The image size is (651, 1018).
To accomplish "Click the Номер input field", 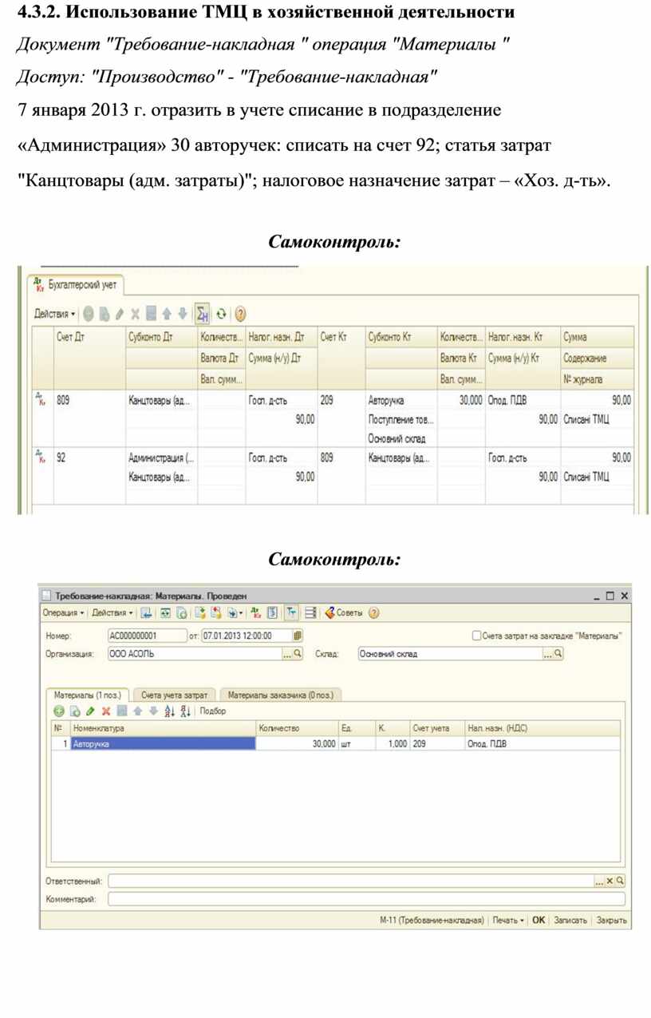I will click(x=147, y=636).
